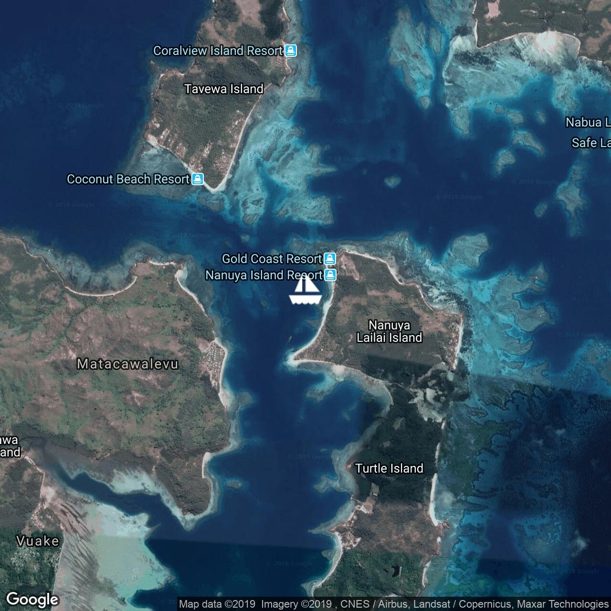
Task: Click the cut-off Safe La label
Action: (590, 143)
